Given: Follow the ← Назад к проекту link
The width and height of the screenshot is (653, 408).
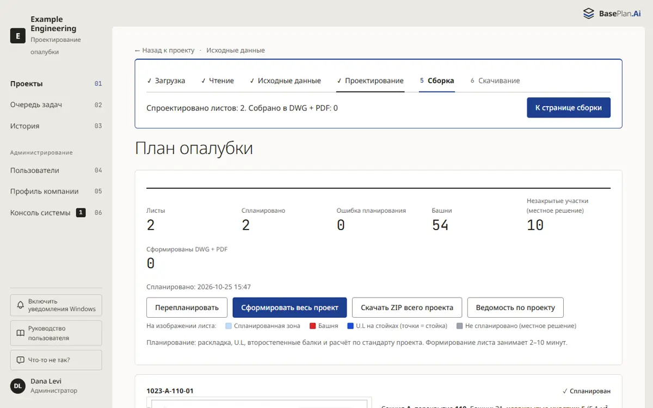Looking at the screenshot, I should pyautogui.click(x=164, y=50).
